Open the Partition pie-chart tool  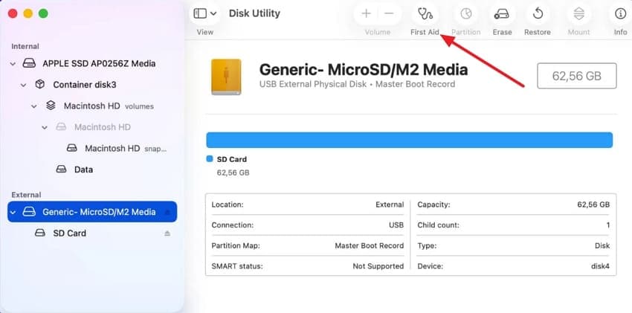pos(466,14)
